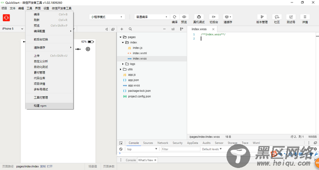Collapse the file tree panel icon
Screen dimensions: 319x170
182,29
